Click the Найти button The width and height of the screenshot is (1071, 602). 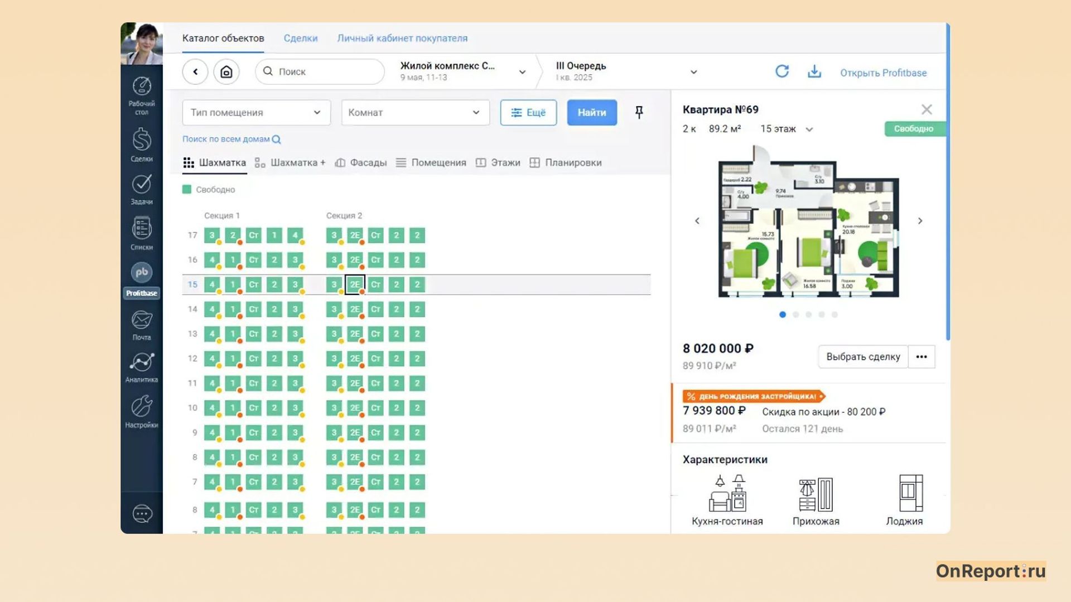[x=592, y=113]
